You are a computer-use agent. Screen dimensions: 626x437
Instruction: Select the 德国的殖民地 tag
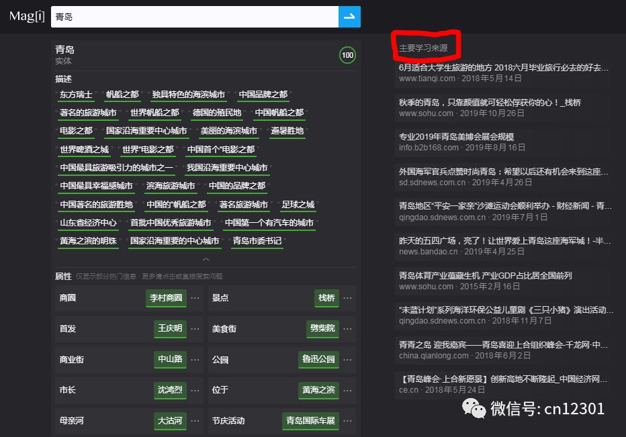[217, 113]
